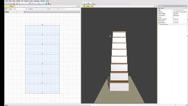Click the Properties panel pin icon

pos(185,6)
